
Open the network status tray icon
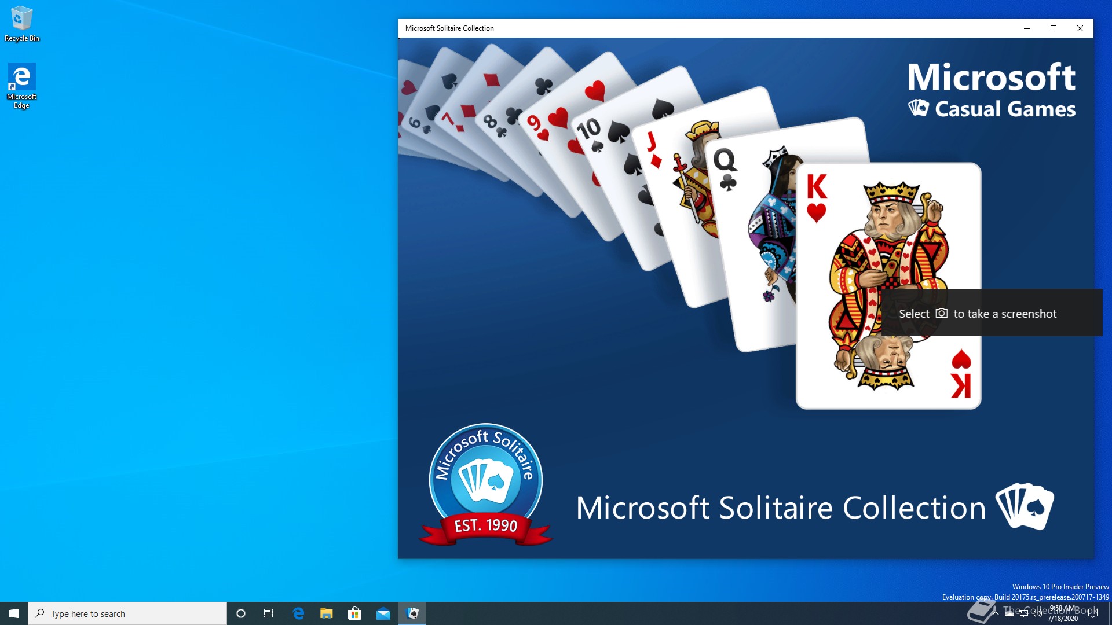coord(1023,613)
